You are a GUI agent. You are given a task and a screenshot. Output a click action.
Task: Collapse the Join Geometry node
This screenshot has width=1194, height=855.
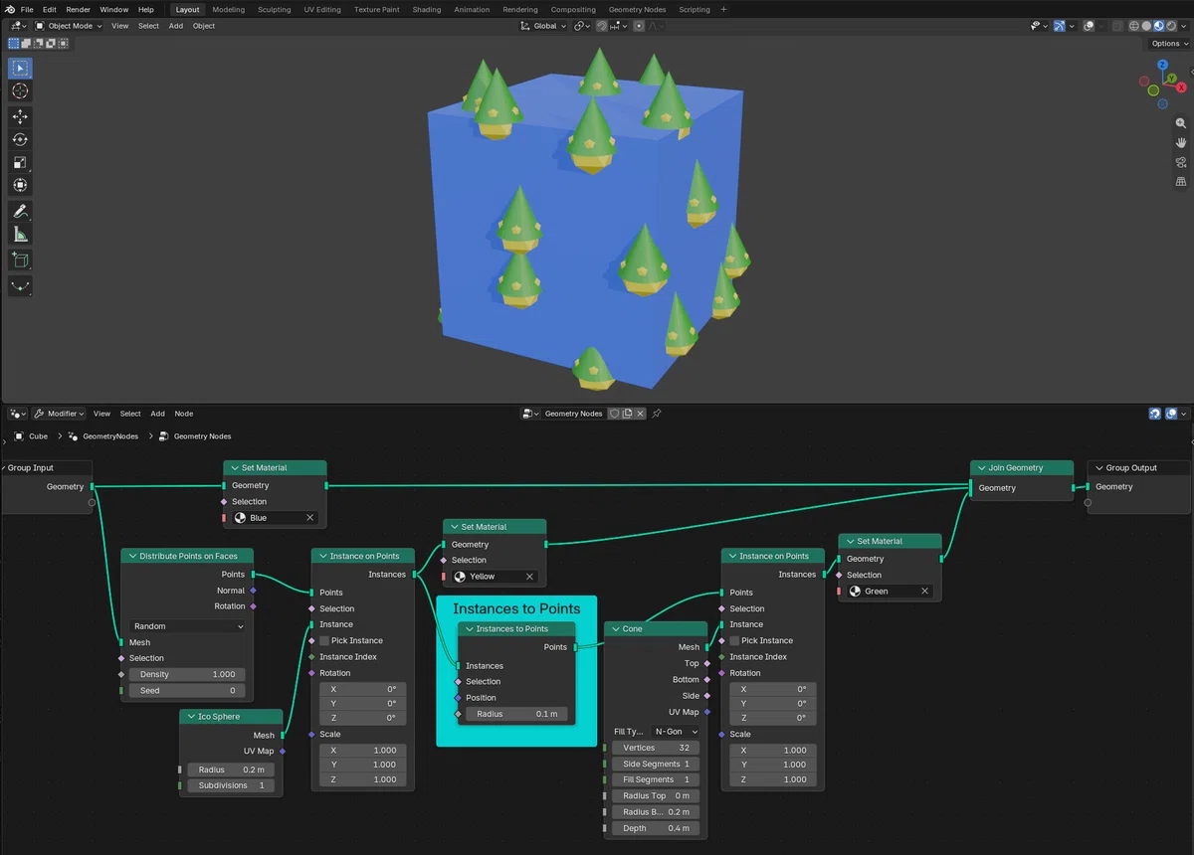[980, 468]
